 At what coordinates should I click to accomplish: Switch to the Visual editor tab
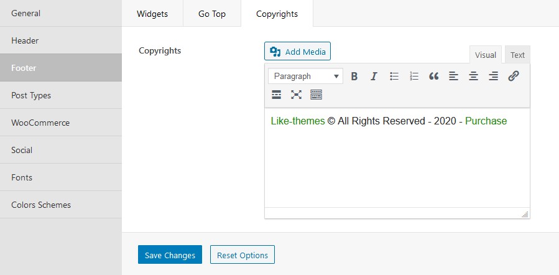pyautogui.click(x=485, y=55)
